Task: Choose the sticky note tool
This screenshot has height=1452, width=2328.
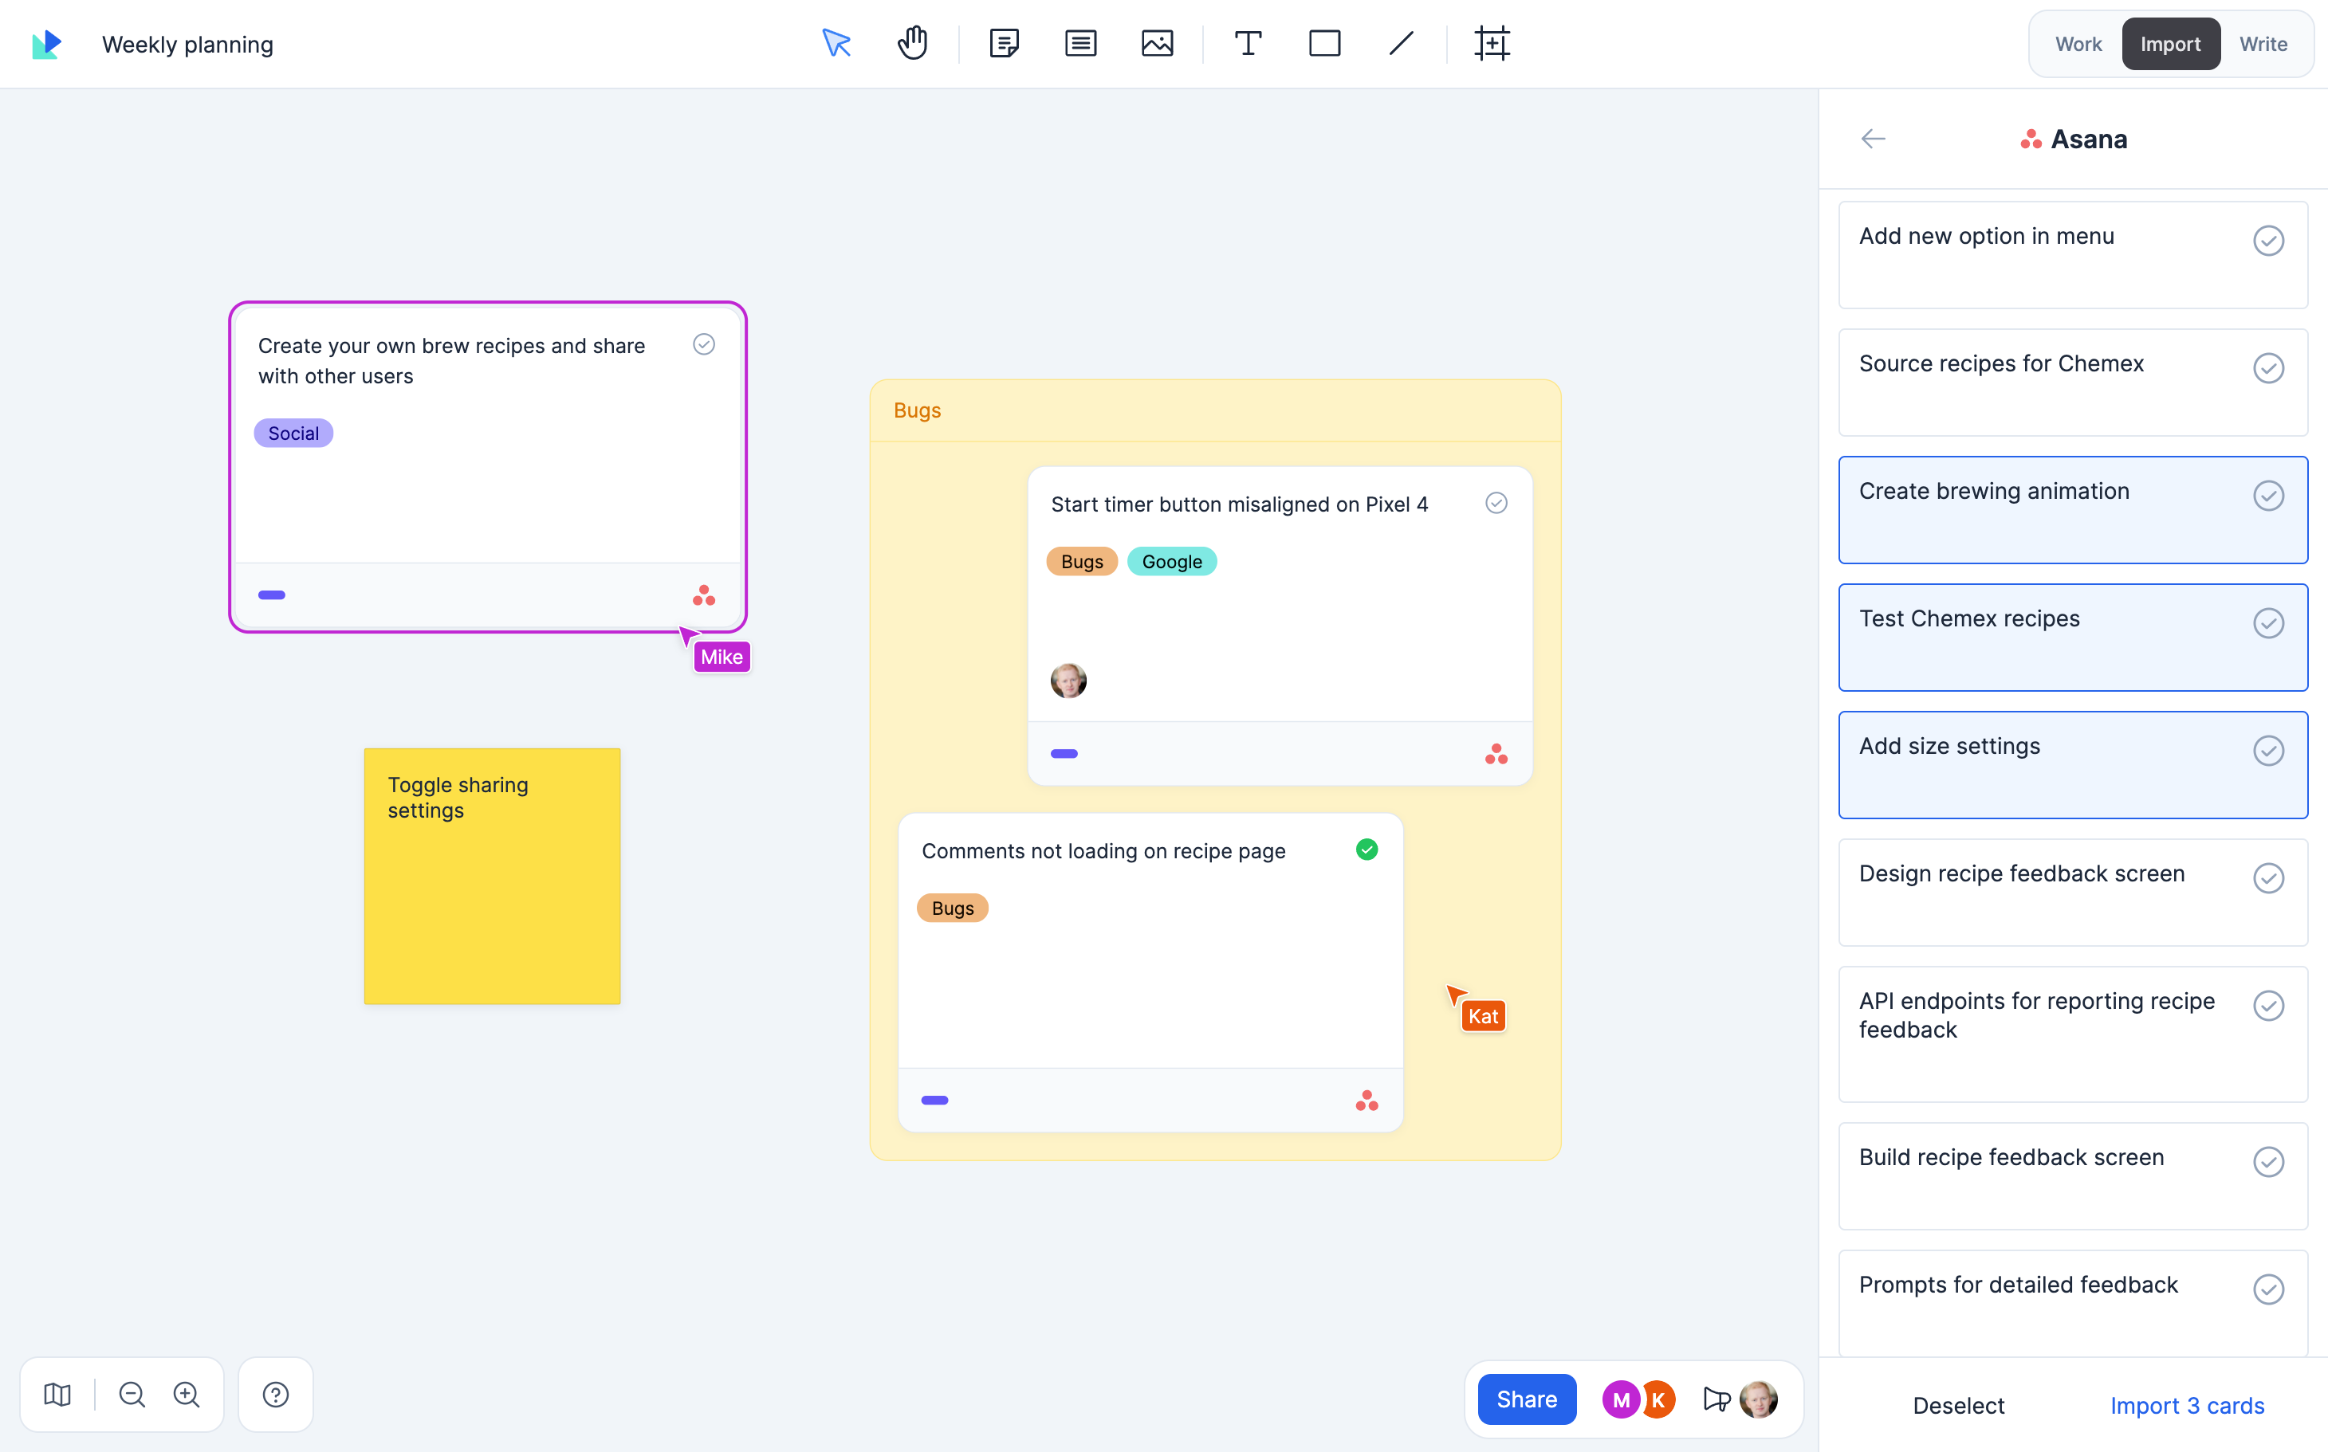Action: click(x=1004, y=43)
